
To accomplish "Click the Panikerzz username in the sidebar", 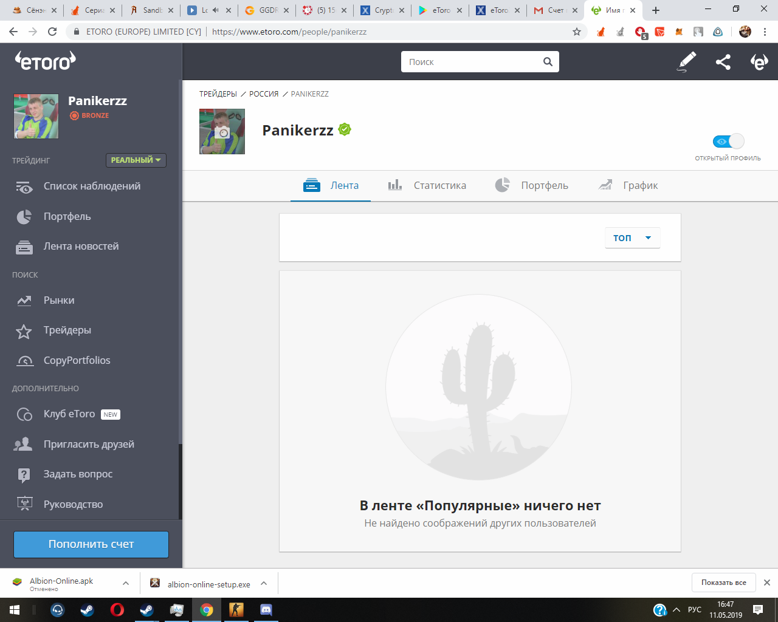I will pyautogui.click(x=97, y=101).
